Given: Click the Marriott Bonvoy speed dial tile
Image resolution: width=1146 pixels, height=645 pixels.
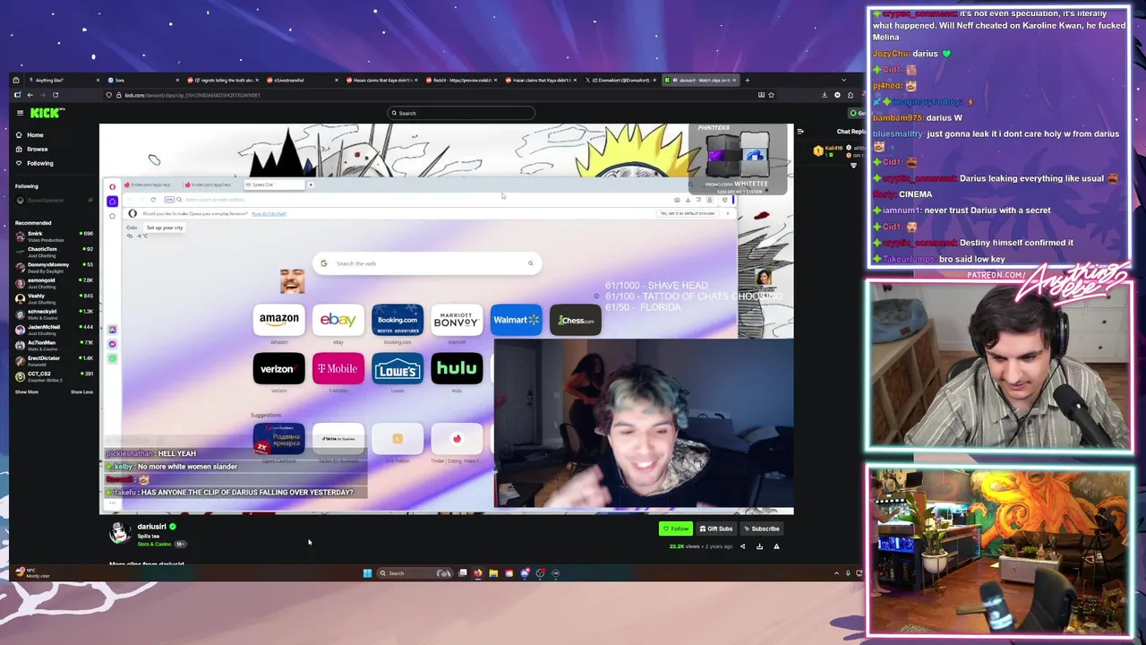Looking at the screenshot, I should click(457, 320).
